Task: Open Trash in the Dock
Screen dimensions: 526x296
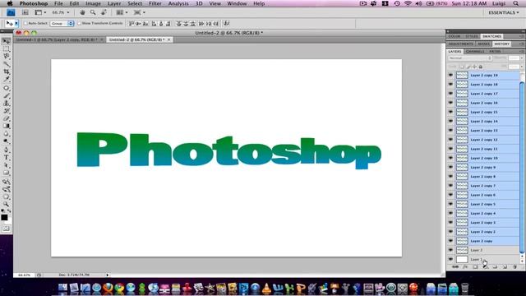Action: pos(464,288)
